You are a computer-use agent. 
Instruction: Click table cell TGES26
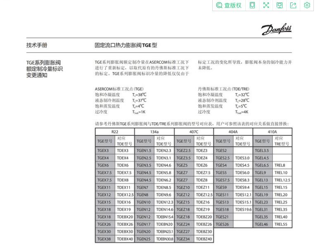223,224
